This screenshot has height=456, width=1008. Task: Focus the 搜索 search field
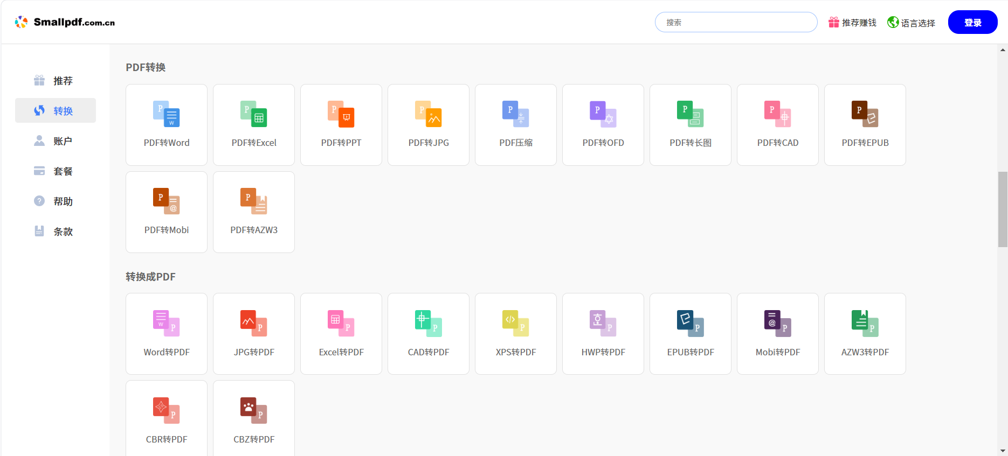(x=736, y=23)
